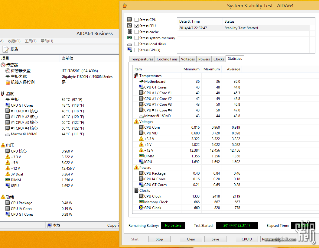This screenshot has height=248, width=319.
Task: Open the 收藏(O) menu
Action: tap(14, 41)
